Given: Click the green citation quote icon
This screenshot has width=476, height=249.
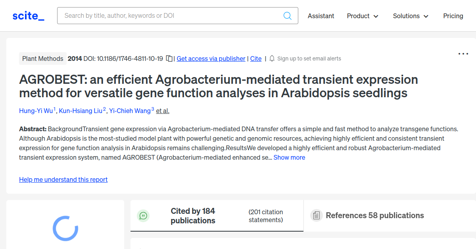Looking at the screenshot, I should pos(143,215).
